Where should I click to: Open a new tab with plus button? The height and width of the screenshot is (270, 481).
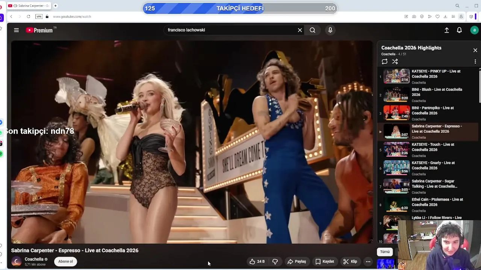[55, 6]
